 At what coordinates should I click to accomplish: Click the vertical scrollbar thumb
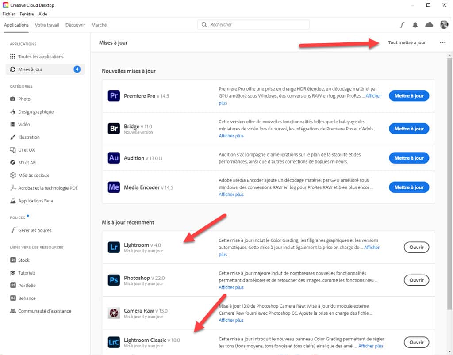[x=449, y=185]
